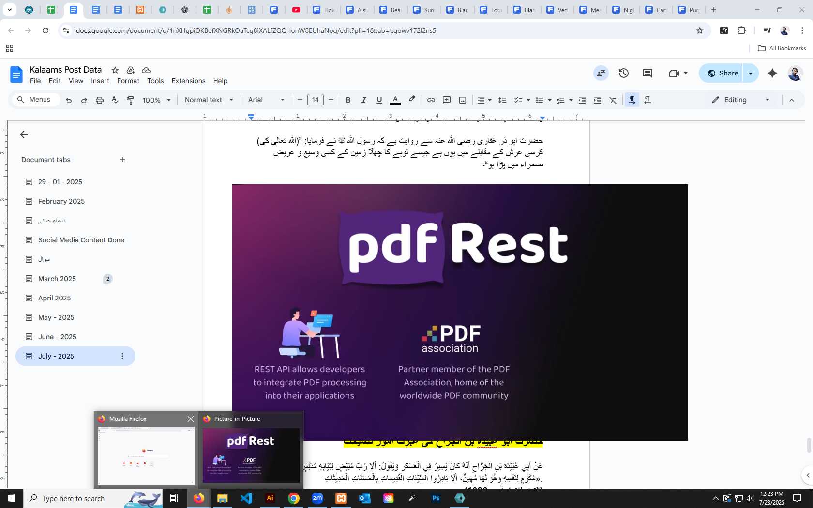The width and height of the screenshot is (813, 508).
Task: Apply a bulleted list
Action: click(540, 100)
